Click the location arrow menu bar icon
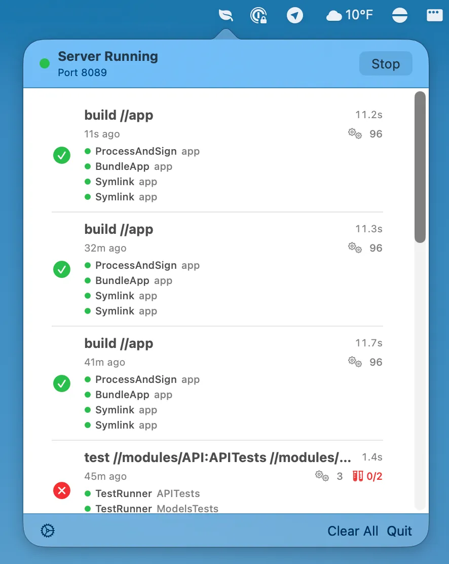Viewport: 449px width, 564px height. point(294,16)
